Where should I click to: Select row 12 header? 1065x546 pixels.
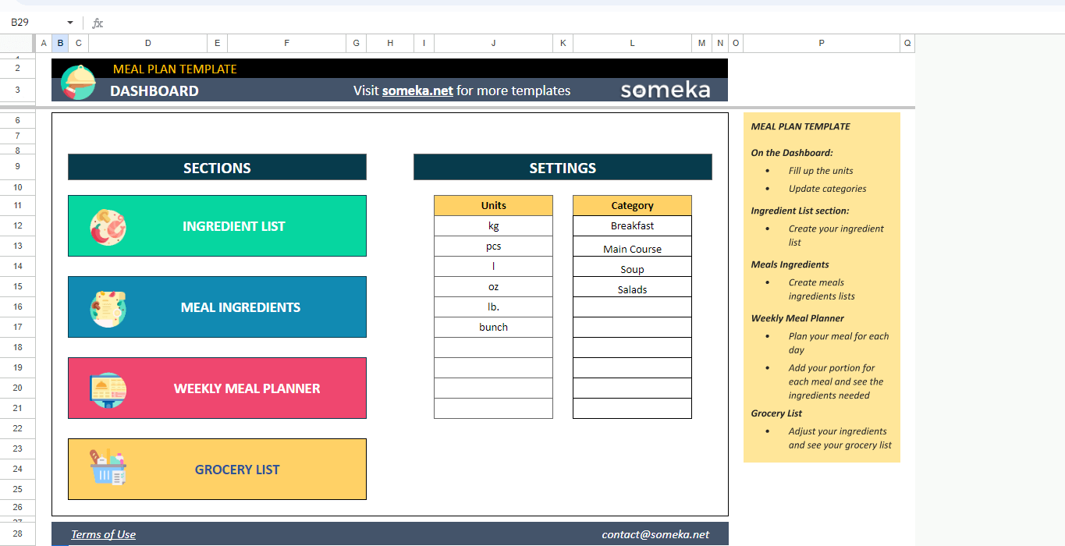click(17, 226)
